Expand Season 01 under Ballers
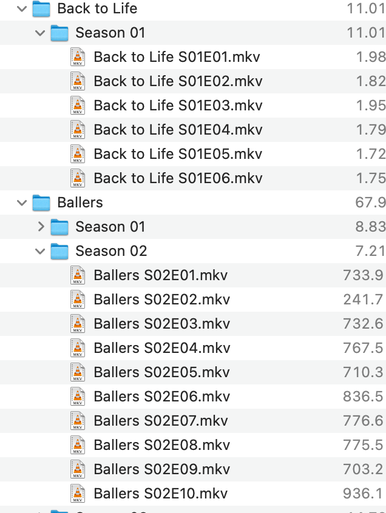 click(x=41, y=227)
